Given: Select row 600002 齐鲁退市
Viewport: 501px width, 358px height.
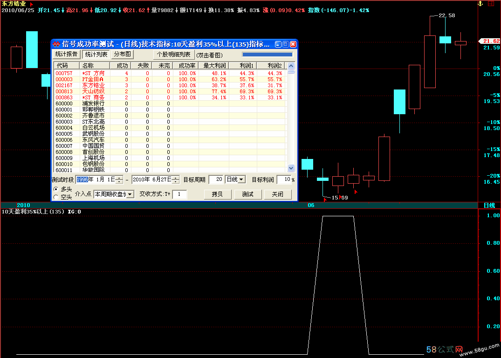Looking at the screenshot, I should (x=170, y=116).
